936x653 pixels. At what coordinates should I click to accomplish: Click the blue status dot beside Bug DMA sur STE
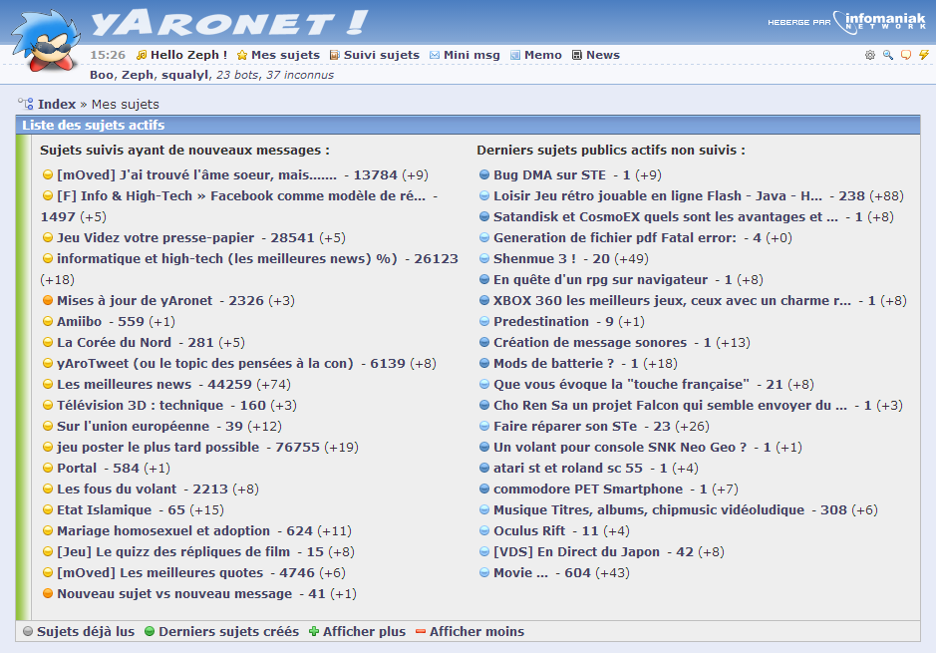[x=484, y=174]
